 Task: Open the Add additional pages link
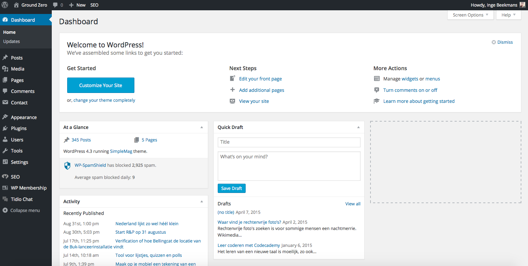261,90
